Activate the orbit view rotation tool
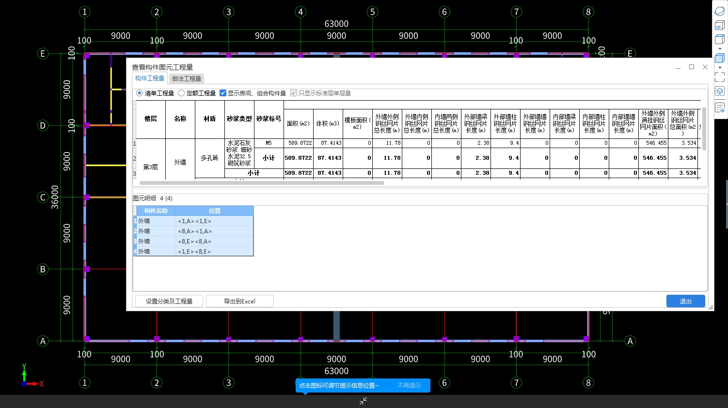The height and width of the screenshot is (408, 728). click(720, 11)
